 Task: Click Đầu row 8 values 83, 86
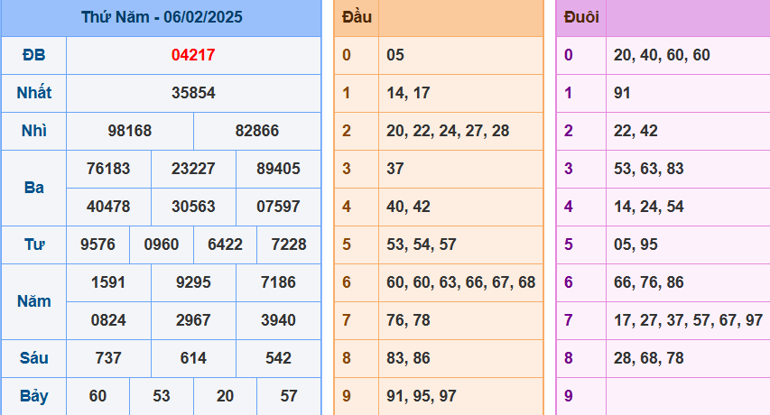point(409,358)
